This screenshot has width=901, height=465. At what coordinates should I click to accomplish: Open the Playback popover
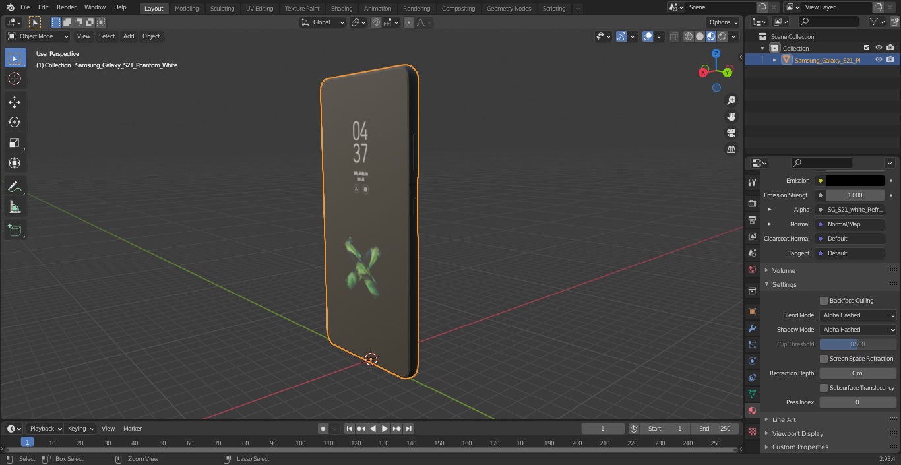tap(45, 429)
